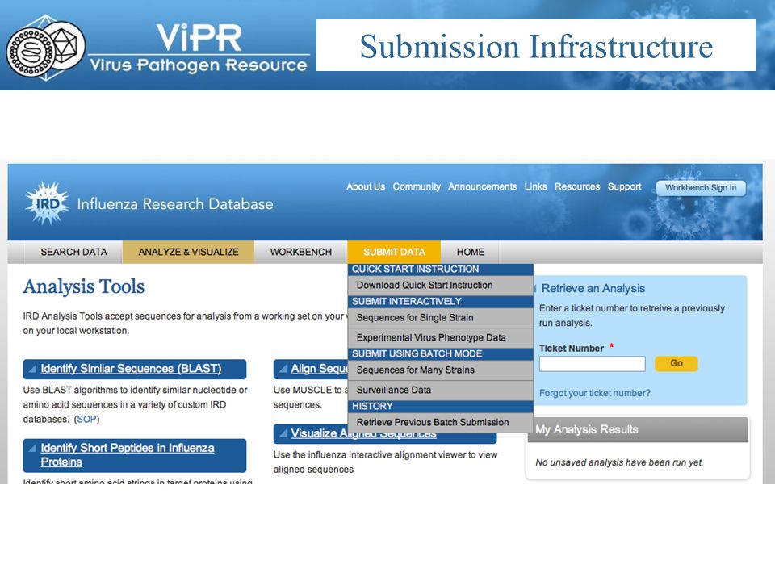Click the Submission Infrastructure slide title
775x581 pixels.
536,46
